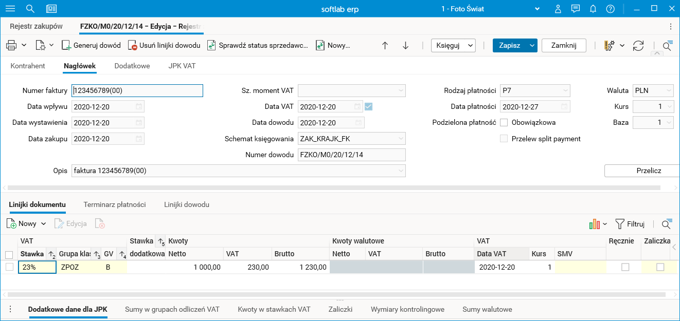Toggle Ręcznie checkbox in the row
The height and width of the screenshot is (321, 680).
(625, 267)
